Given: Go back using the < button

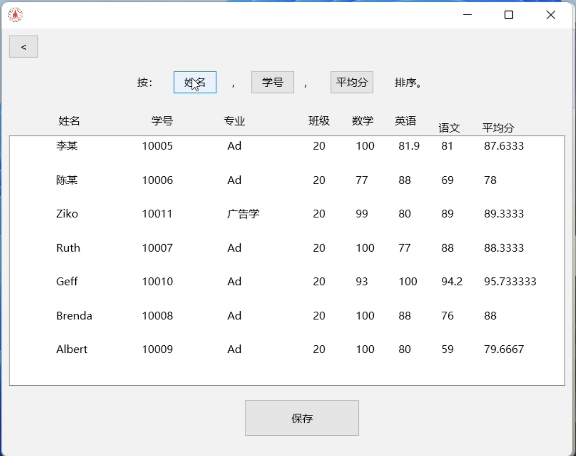Looking at the screenshot, I should 24,47.
